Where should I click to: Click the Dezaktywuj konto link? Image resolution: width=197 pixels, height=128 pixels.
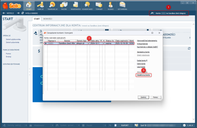[143, 75]
